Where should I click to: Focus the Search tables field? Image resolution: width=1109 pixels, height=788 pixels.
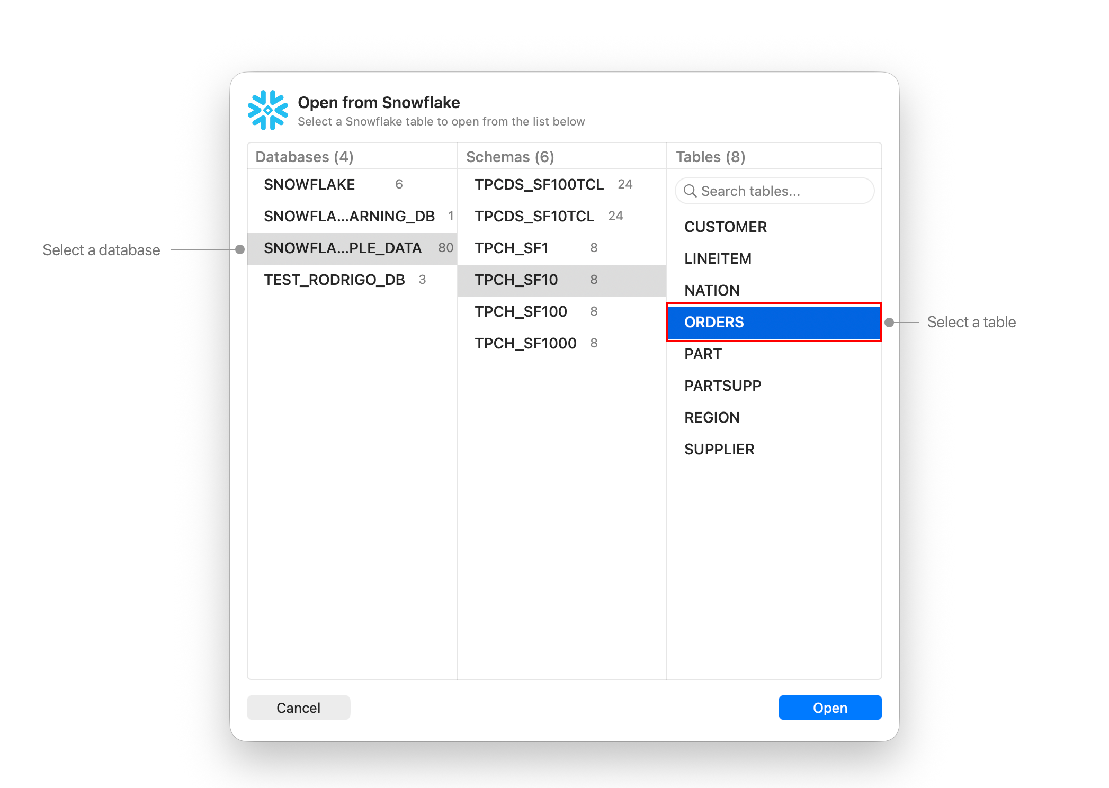(774, 191)
